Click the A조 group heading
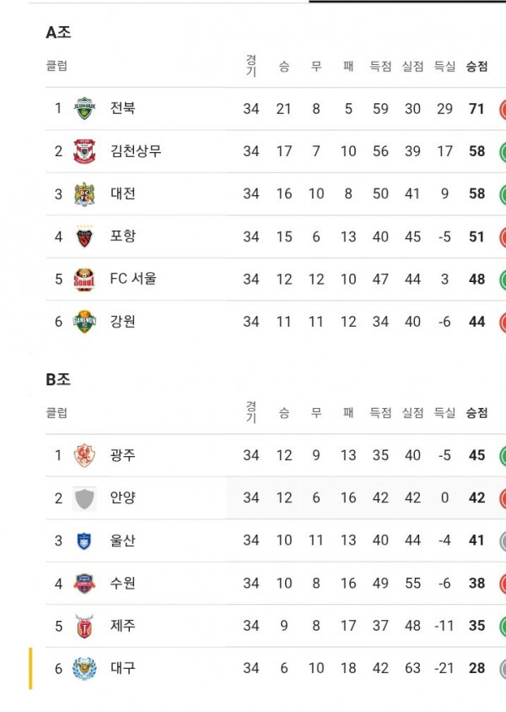The height and width of the screenshot is (712, 506). click(x=58, y=33)
